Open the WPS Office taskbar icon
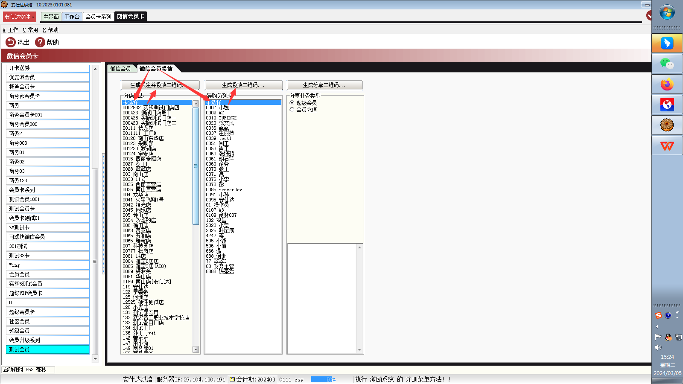Image resolution: width=683 pixels, height=384 pixels. (667, 146)
